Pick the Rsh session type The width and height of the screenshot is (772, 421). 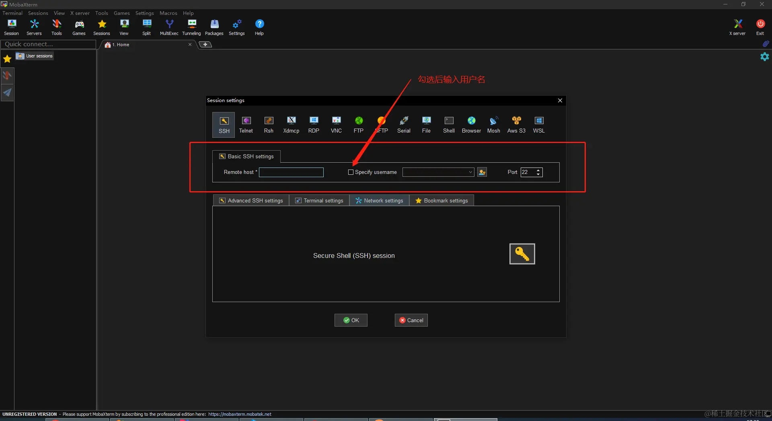click(269, 125)
